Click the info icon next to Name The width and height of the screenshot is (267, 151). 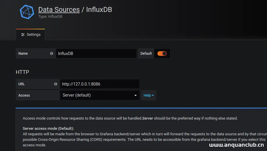[x=51, y=54]
